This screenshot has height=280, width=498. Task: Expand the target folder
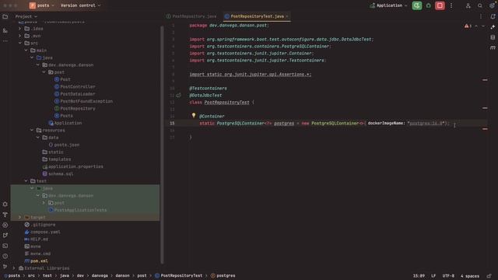coord(19,218)
